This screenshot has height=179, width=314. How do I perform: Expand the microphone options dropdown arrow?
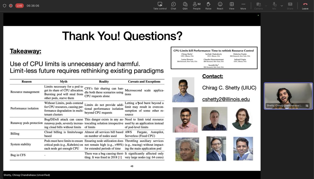pyautogui.click(x=282, y=5)
